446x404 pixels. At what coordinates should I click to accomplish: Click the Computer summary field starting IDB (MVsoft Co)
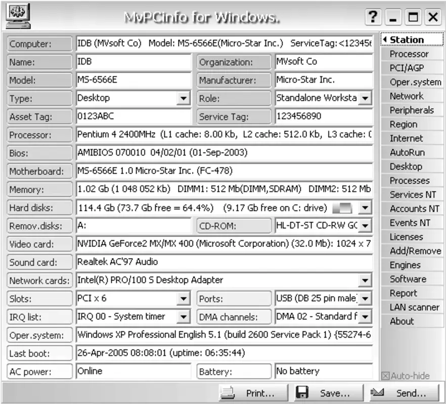point(225,43)
